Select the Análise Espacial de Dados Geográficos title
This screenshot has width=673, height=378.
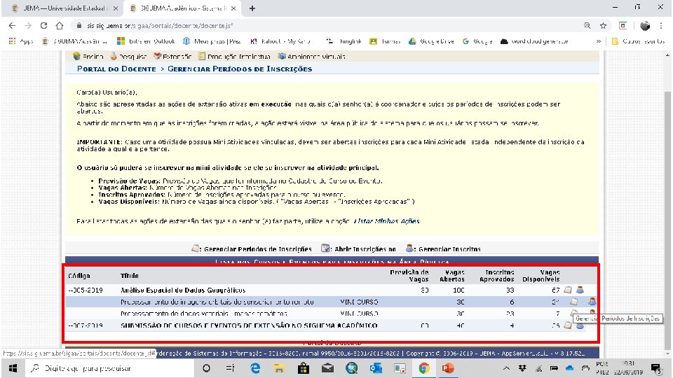click(183, 290)
